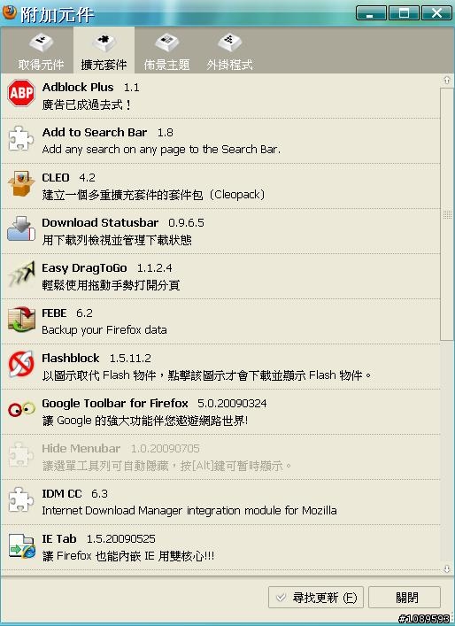Maximize the 附加元件 window
Screen dimensions: 455x626
coord(404,13)
